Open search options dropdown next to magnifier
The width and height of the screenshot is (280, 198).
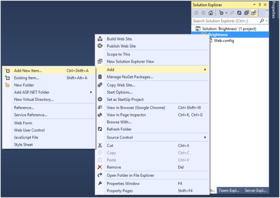[266, 21]
